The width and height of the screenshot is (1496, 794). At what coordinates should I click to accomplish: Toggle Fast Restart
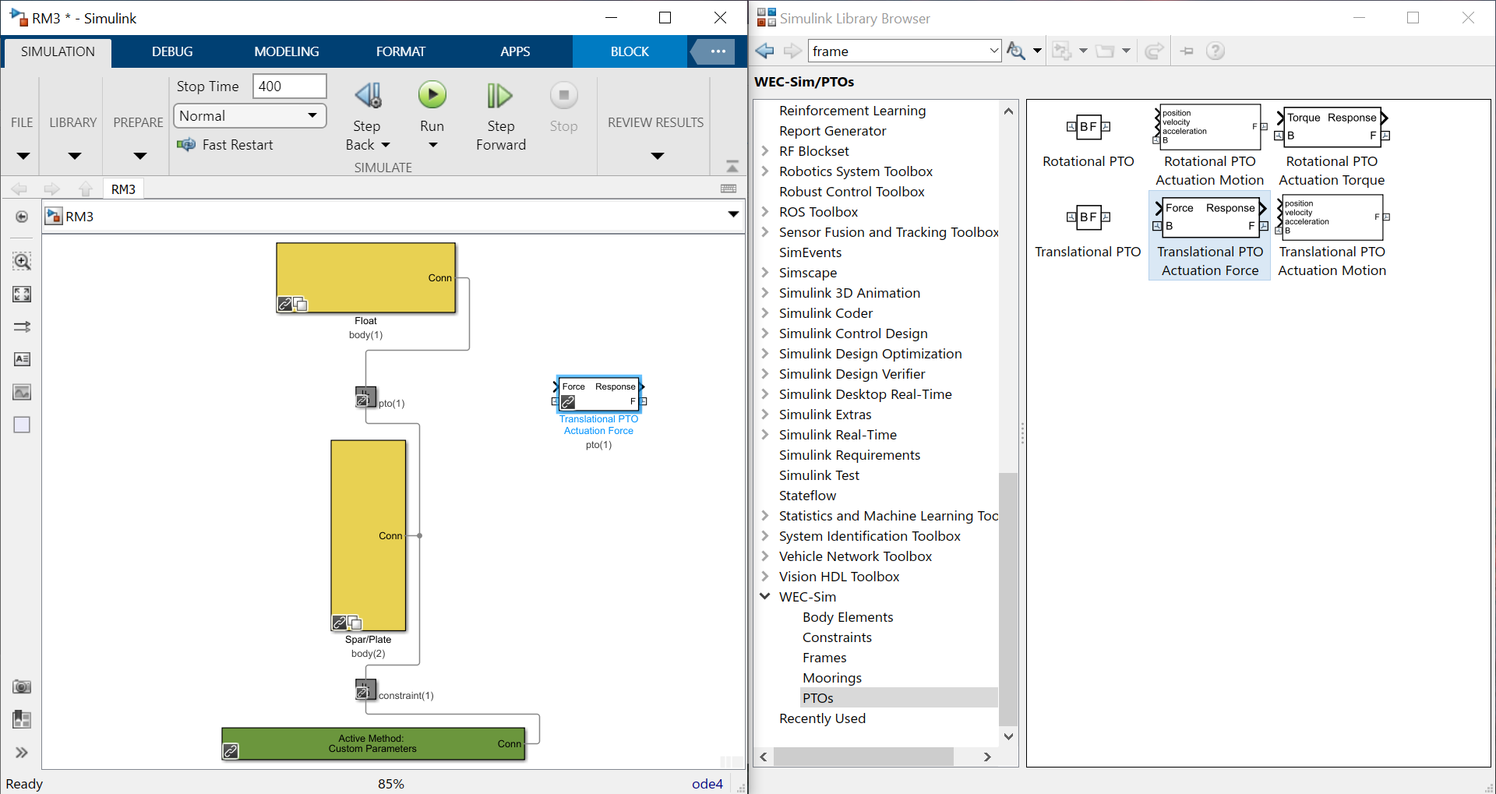coord(225,145)
